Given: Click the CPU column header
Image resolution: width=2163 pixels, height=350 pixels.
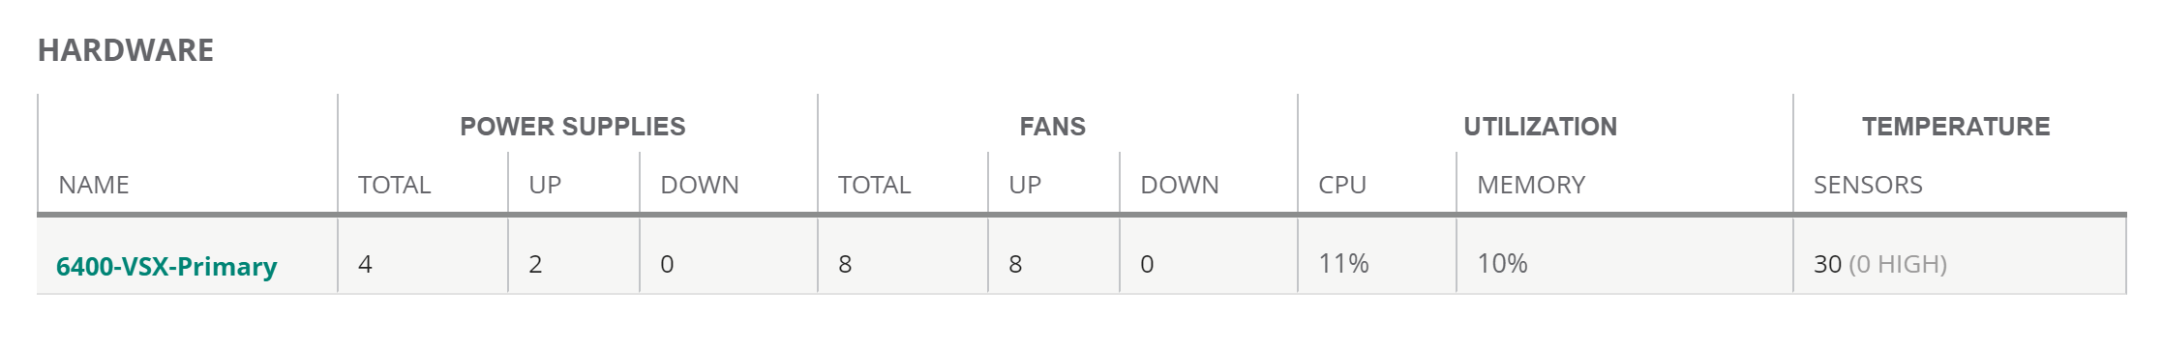Looking at the screenshot, I should 1342,185.
